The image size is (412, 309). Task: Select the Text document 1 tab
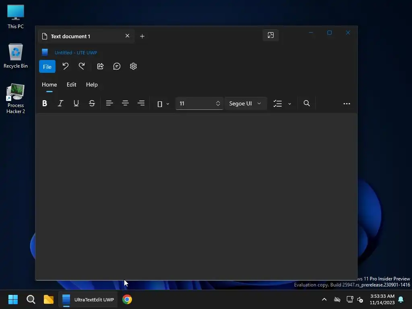(x=86, y=36)
